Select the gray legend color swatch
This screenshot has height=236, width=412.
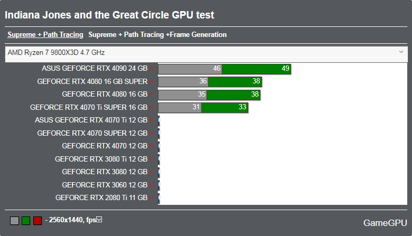(14, 221)
